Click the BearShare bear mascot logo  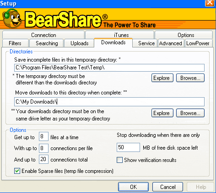point(11,19)
